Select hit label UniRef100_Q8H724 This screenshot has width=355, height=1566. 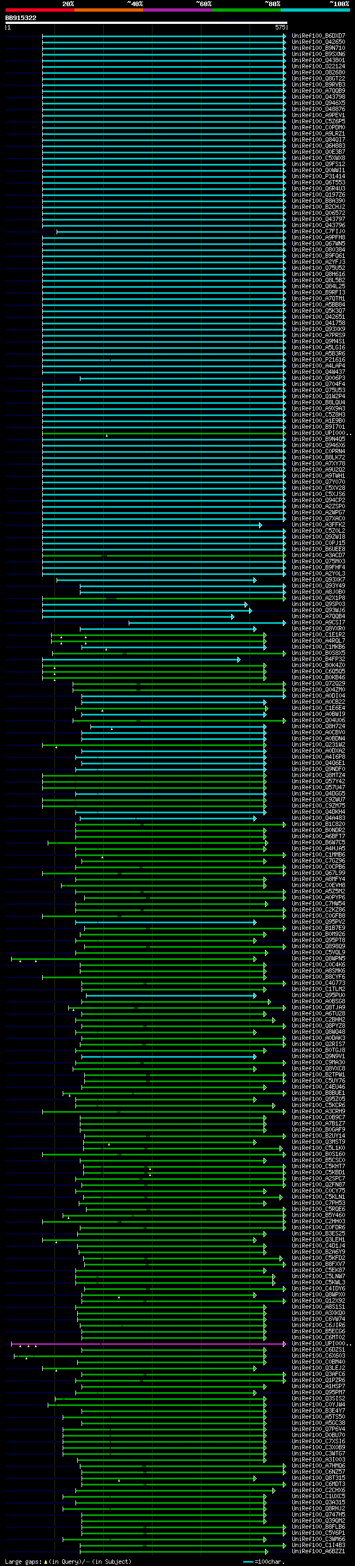[x=318, y=727]
